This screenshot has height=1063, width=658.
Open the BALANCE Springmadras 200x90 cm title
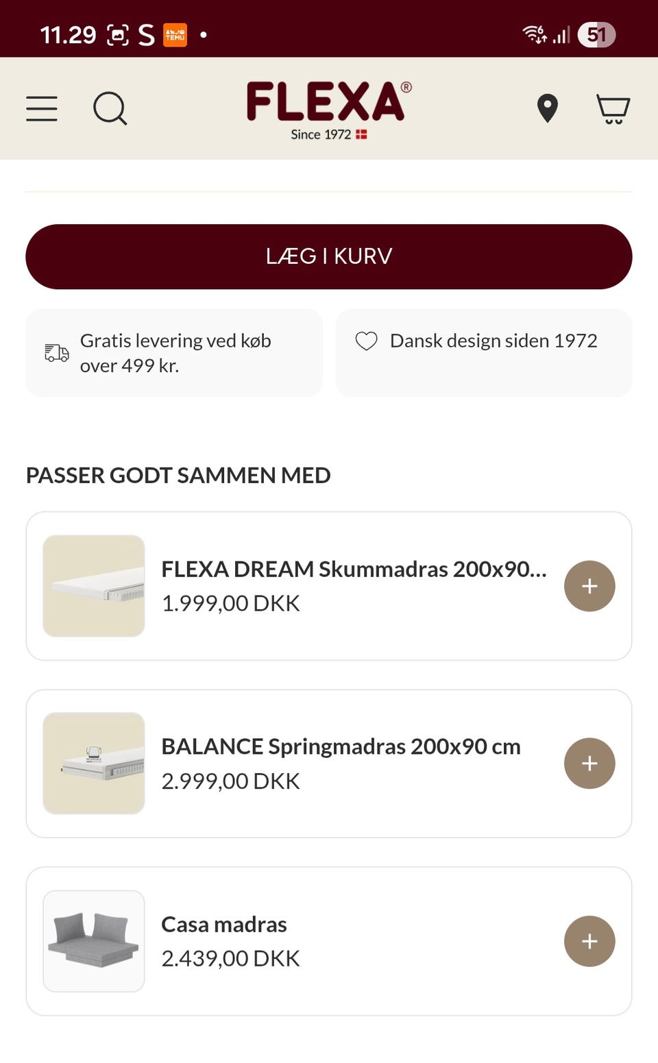point(341,746)
